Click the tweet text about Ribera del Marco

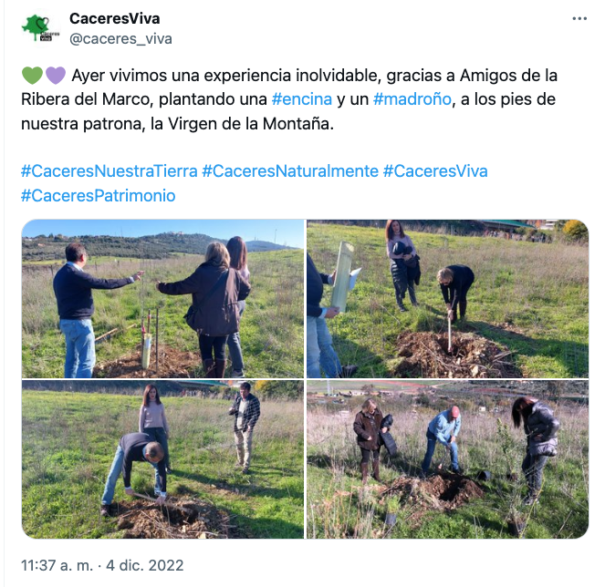coord(289,99)
